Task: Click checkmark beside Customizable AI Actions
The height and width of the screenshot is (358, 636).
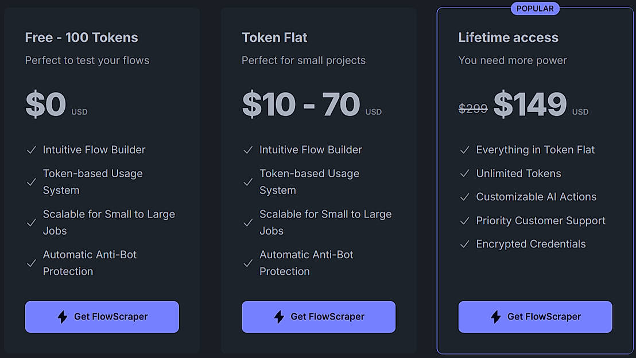Action: 465,197
